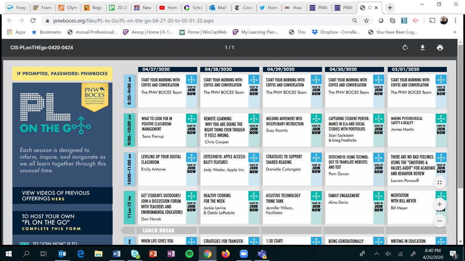
Task: Open Zoom app from taskbar
Action: (244, 254)
